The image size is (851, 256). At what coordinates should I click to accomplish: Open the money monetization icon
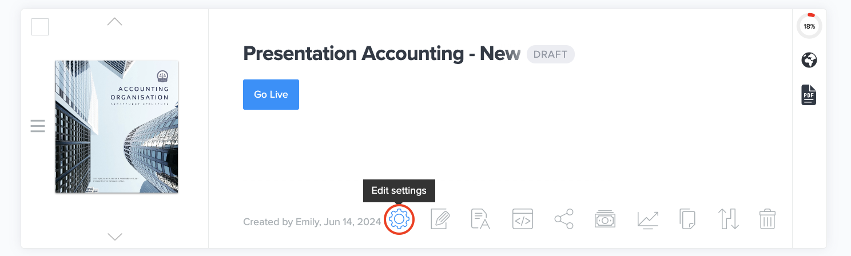click(x=605, y=219)
